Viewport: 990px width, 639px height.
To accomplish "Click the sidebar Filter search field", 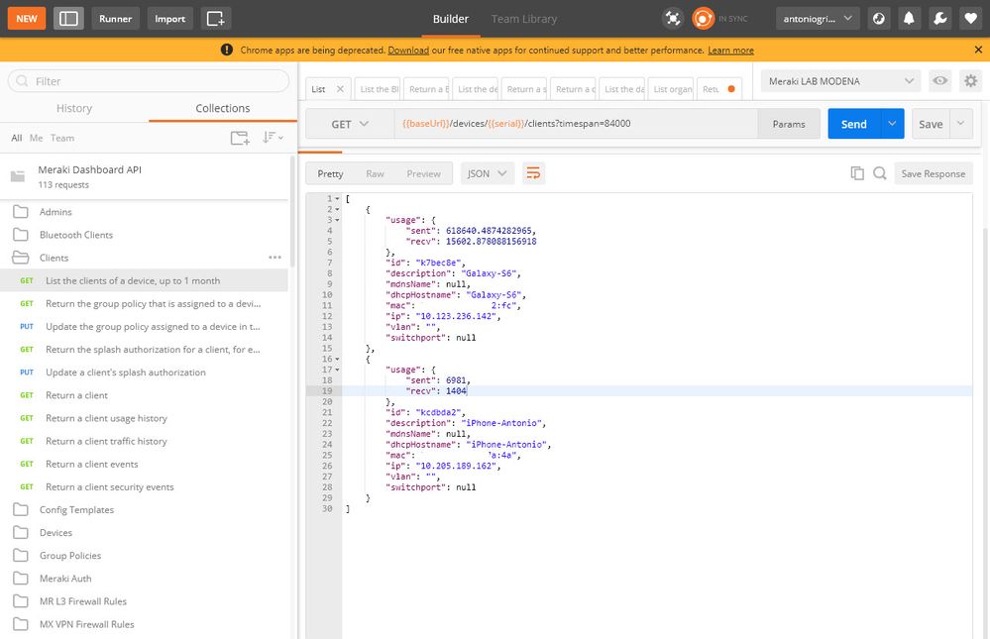I will coord(149,81).
